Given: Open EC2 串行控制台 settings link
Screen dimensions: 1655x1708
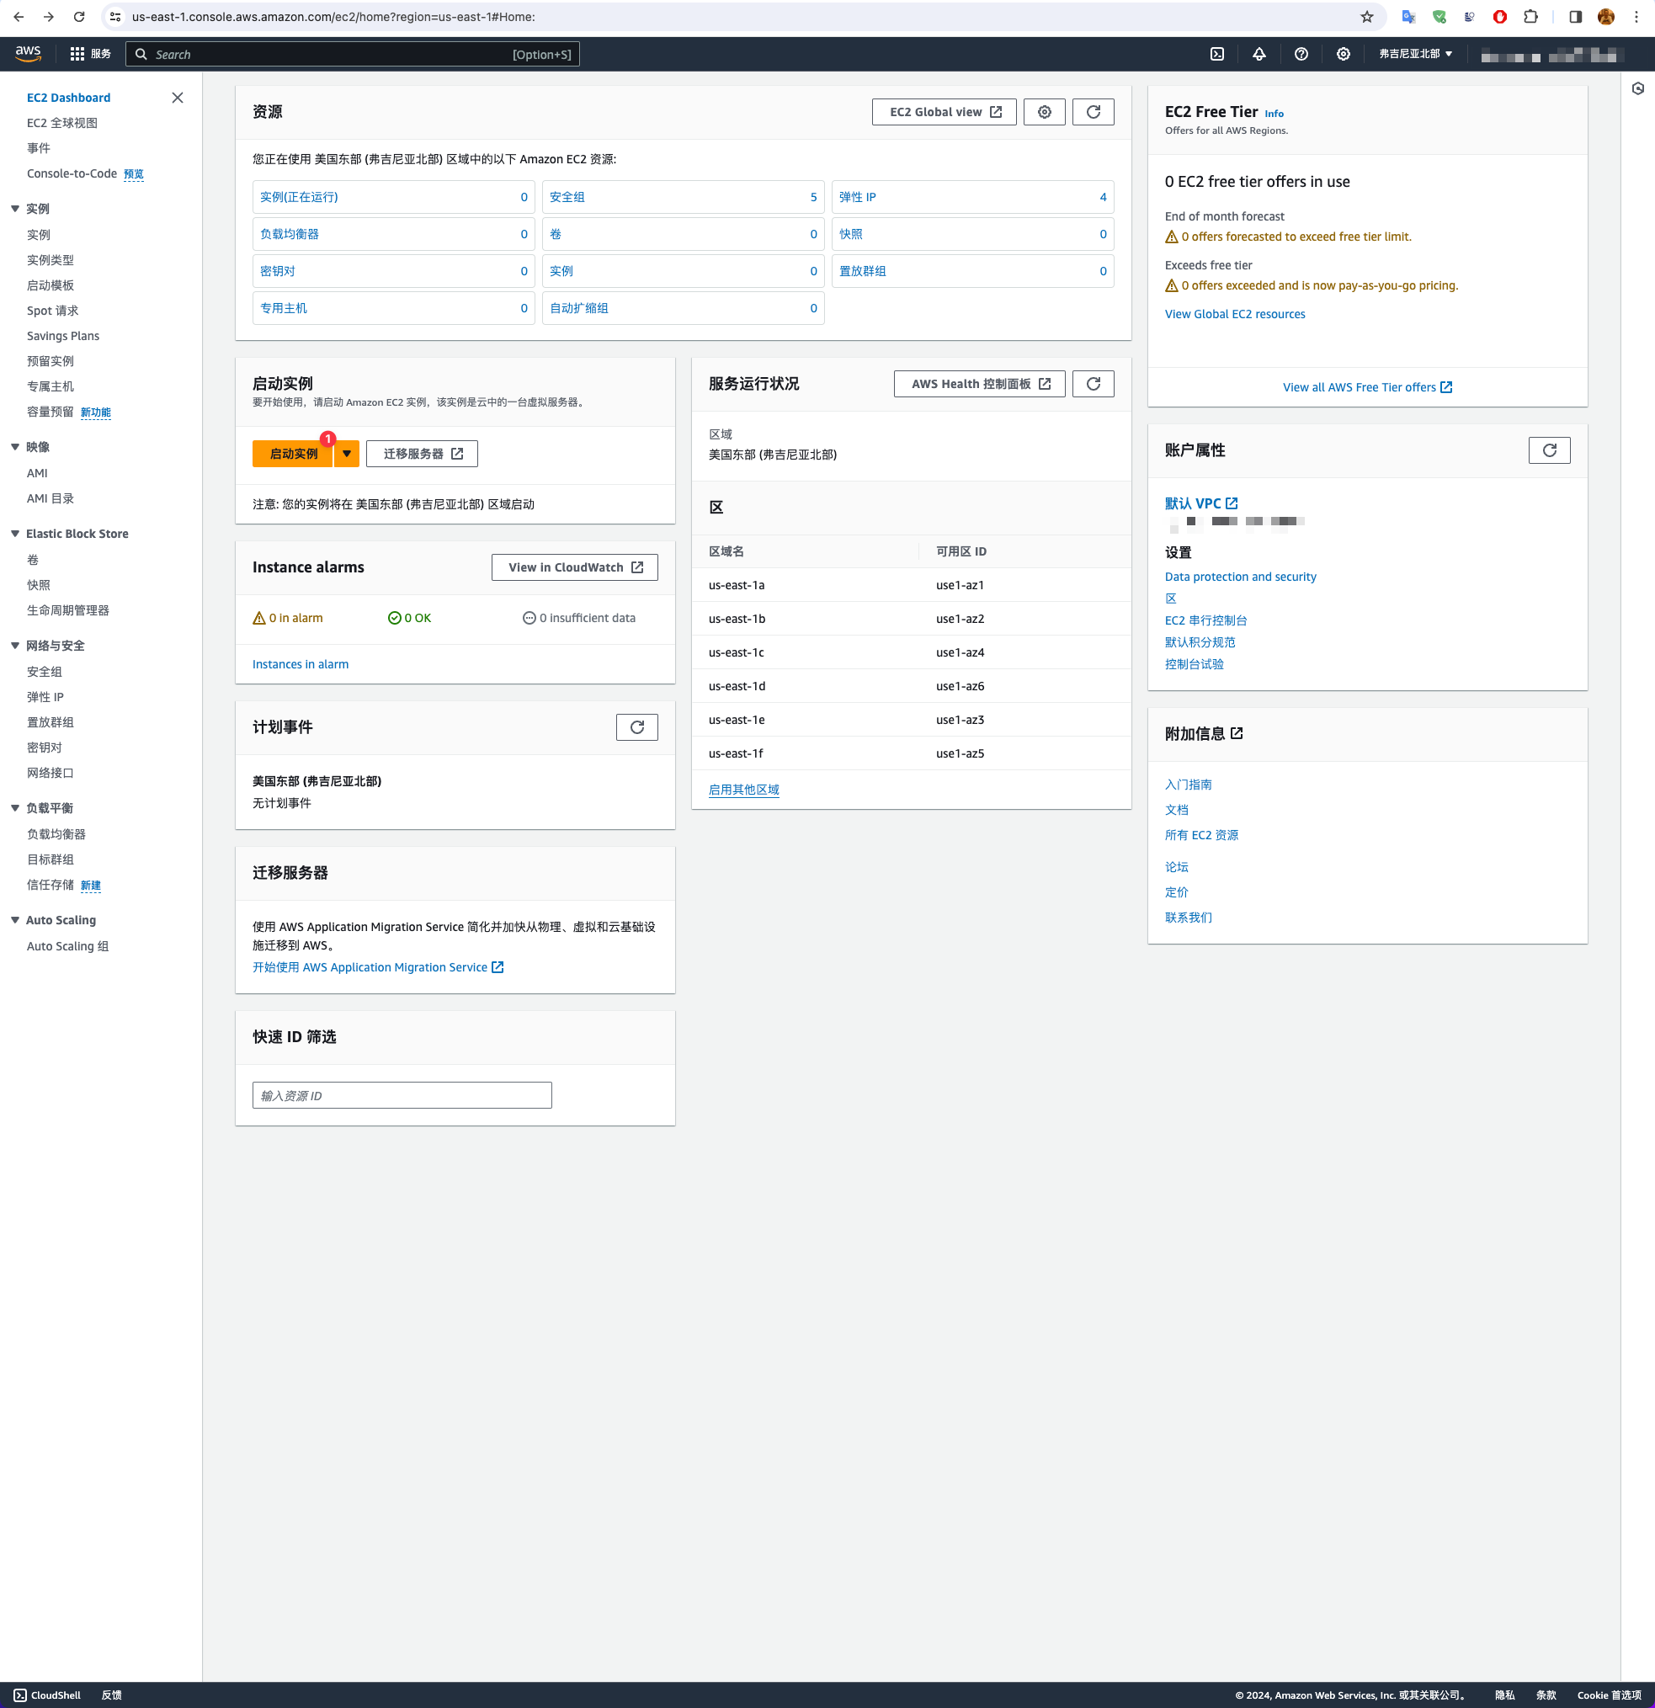Looking at the screenshot, I should coord(1206,620).
